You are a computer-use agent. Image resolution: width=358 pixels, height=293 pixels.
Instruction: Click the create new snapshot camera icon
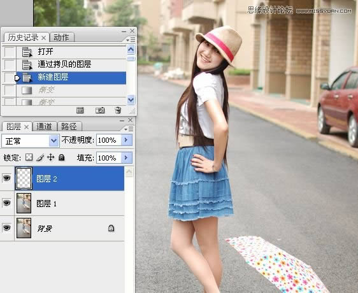[100, 110]
